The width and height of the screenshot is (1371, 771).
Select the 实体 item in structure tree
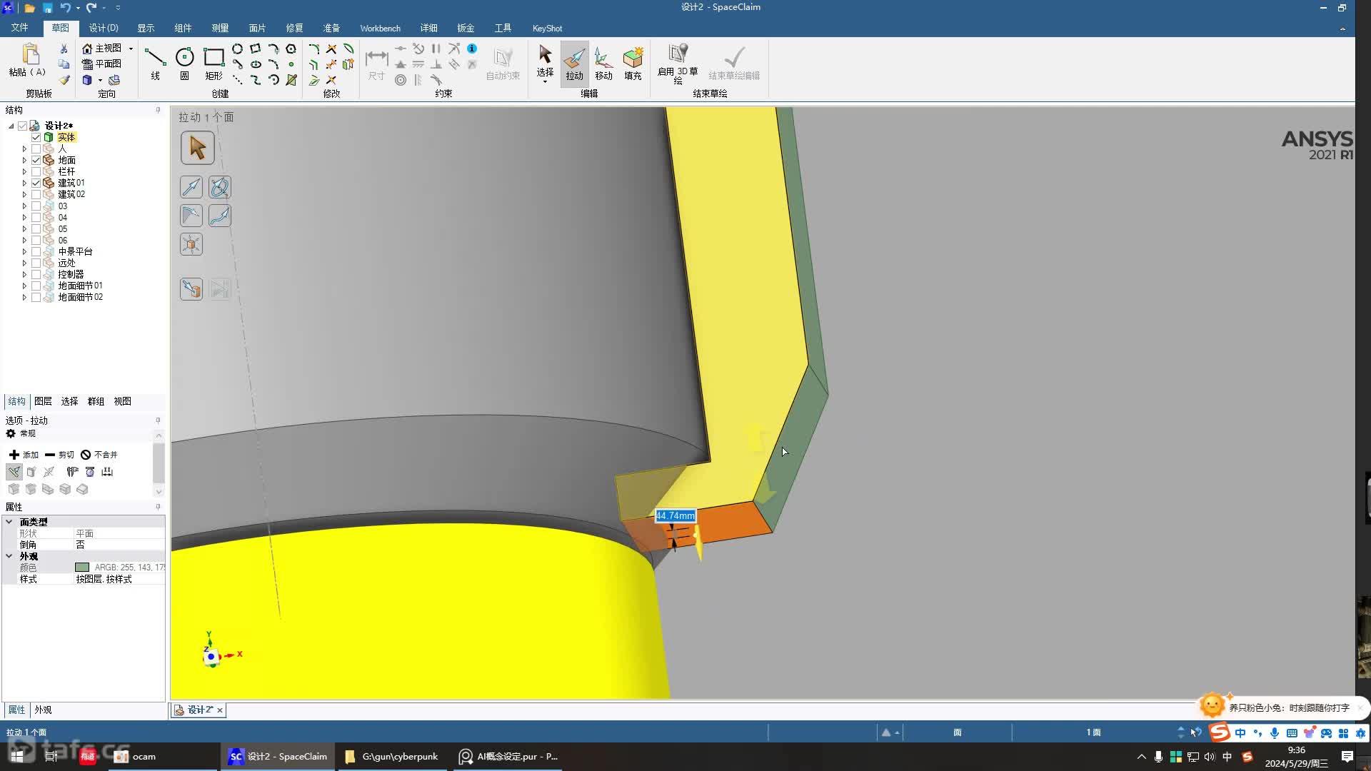(x=66, y=137)
